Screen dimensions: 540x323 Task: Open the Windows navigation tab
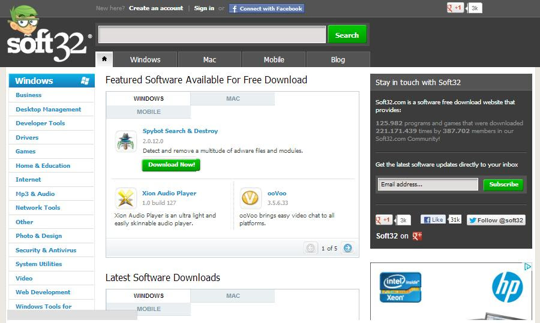[145, 59]
